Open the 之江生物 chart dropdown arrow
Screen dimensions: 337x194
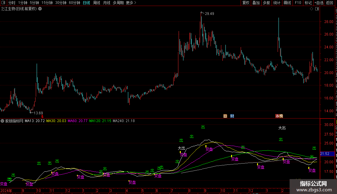coord(40,9)
